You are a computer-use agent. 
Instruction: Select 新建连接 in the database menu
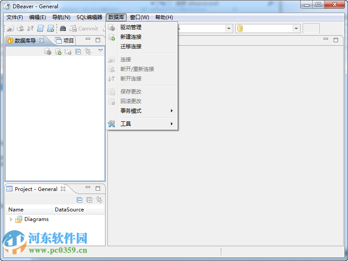pos(132,37)
